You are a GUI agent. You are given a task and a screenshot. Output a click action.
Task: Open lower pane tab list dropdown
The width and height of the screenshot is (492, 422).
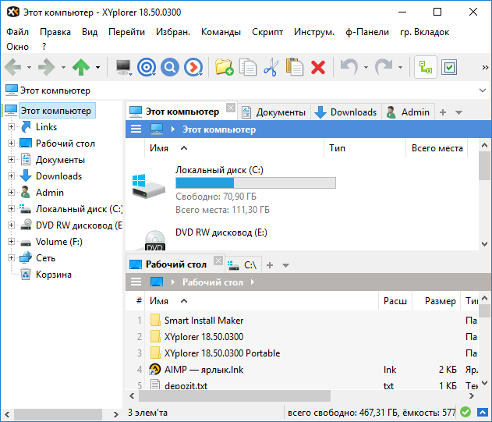pos(285,265)
